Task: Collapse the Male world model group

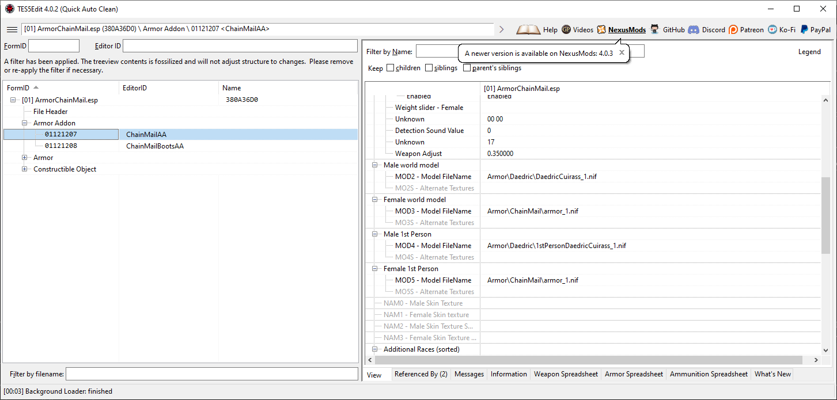Action: click(375, 165)
